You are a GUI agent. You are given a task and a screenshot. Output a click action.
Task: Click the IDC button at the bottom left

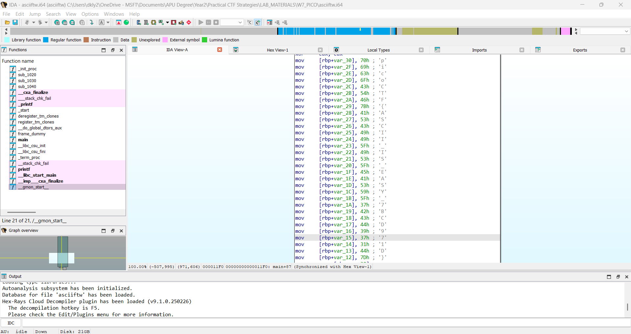pyautogui.click(x=11, y=323)
